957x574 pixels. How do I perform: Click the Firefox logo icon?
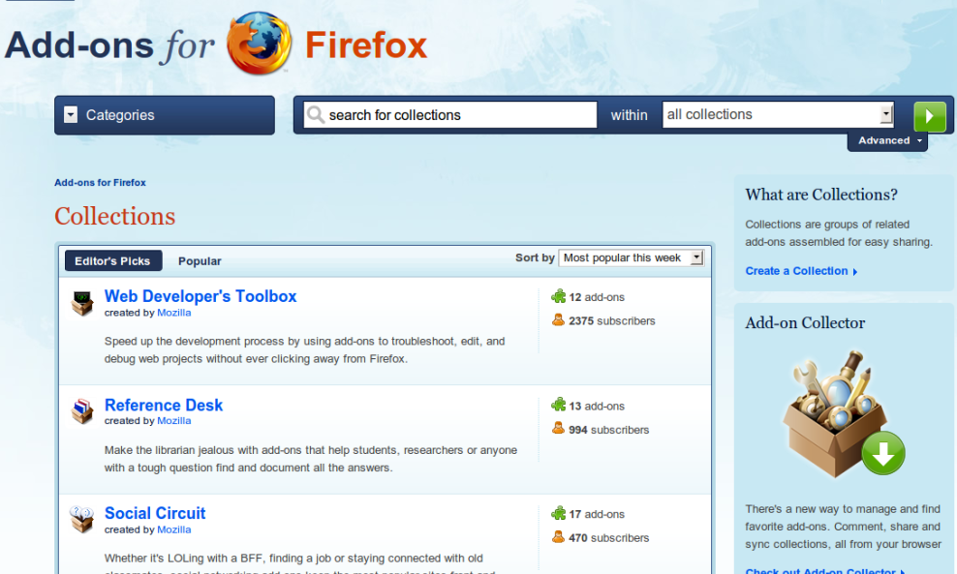(259, 44)
